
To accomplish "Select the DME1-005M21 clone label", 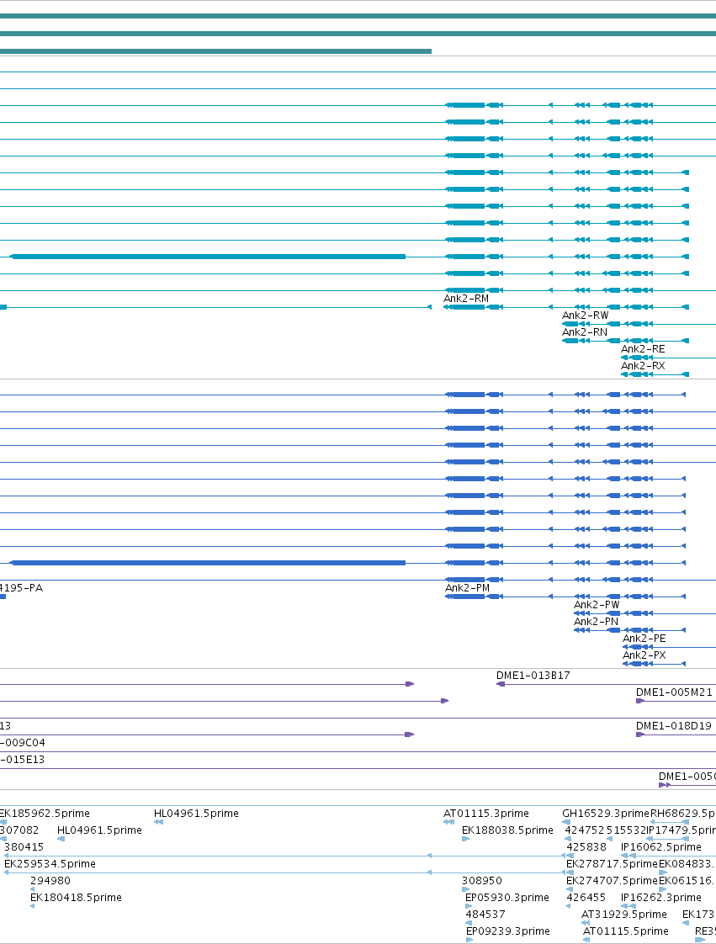I will [x=674, y=692].
